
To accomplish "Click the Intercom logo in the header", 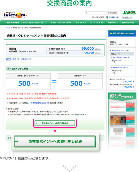I will (15, 15).
